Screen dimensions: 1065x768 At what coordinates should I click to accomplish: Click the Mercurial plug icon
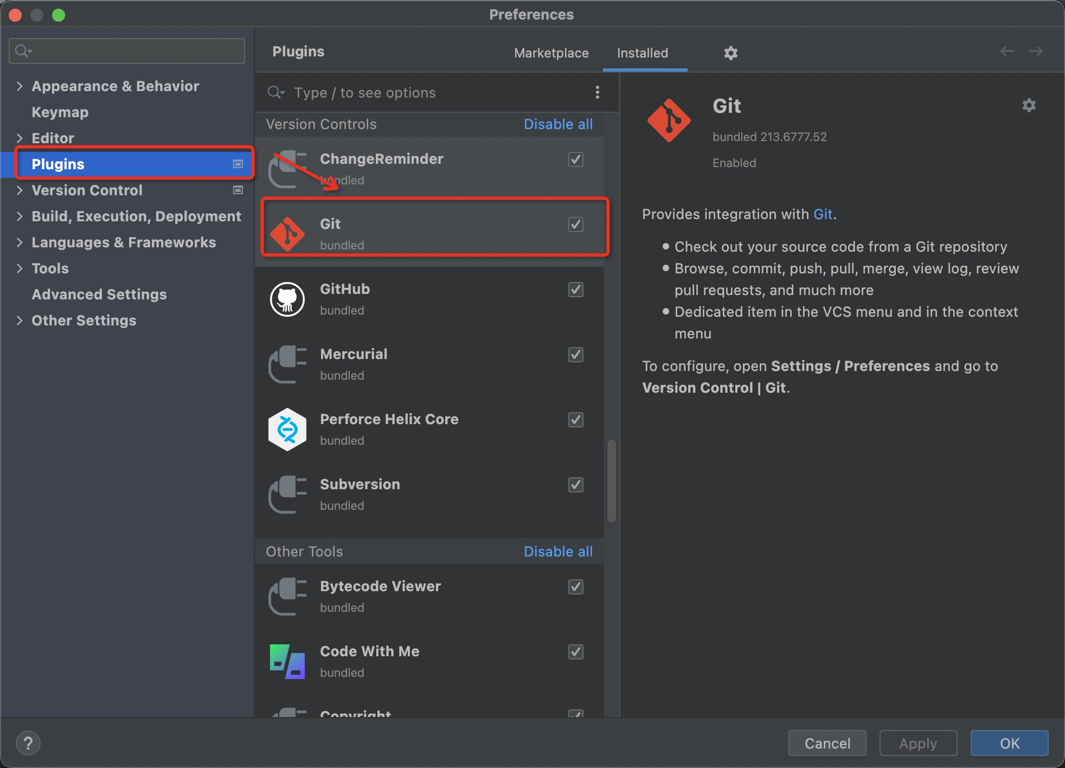pyautogui.click(x=287, y=364)
